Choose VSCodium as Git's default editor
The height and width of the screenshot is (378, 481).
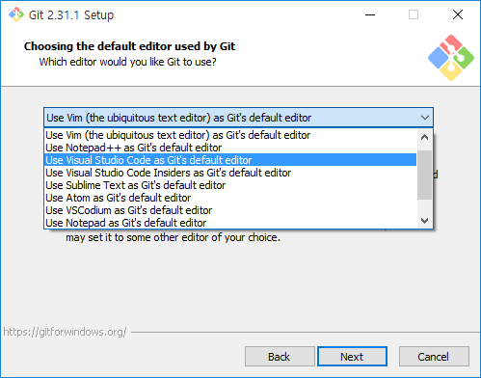[x=230, y=210]
